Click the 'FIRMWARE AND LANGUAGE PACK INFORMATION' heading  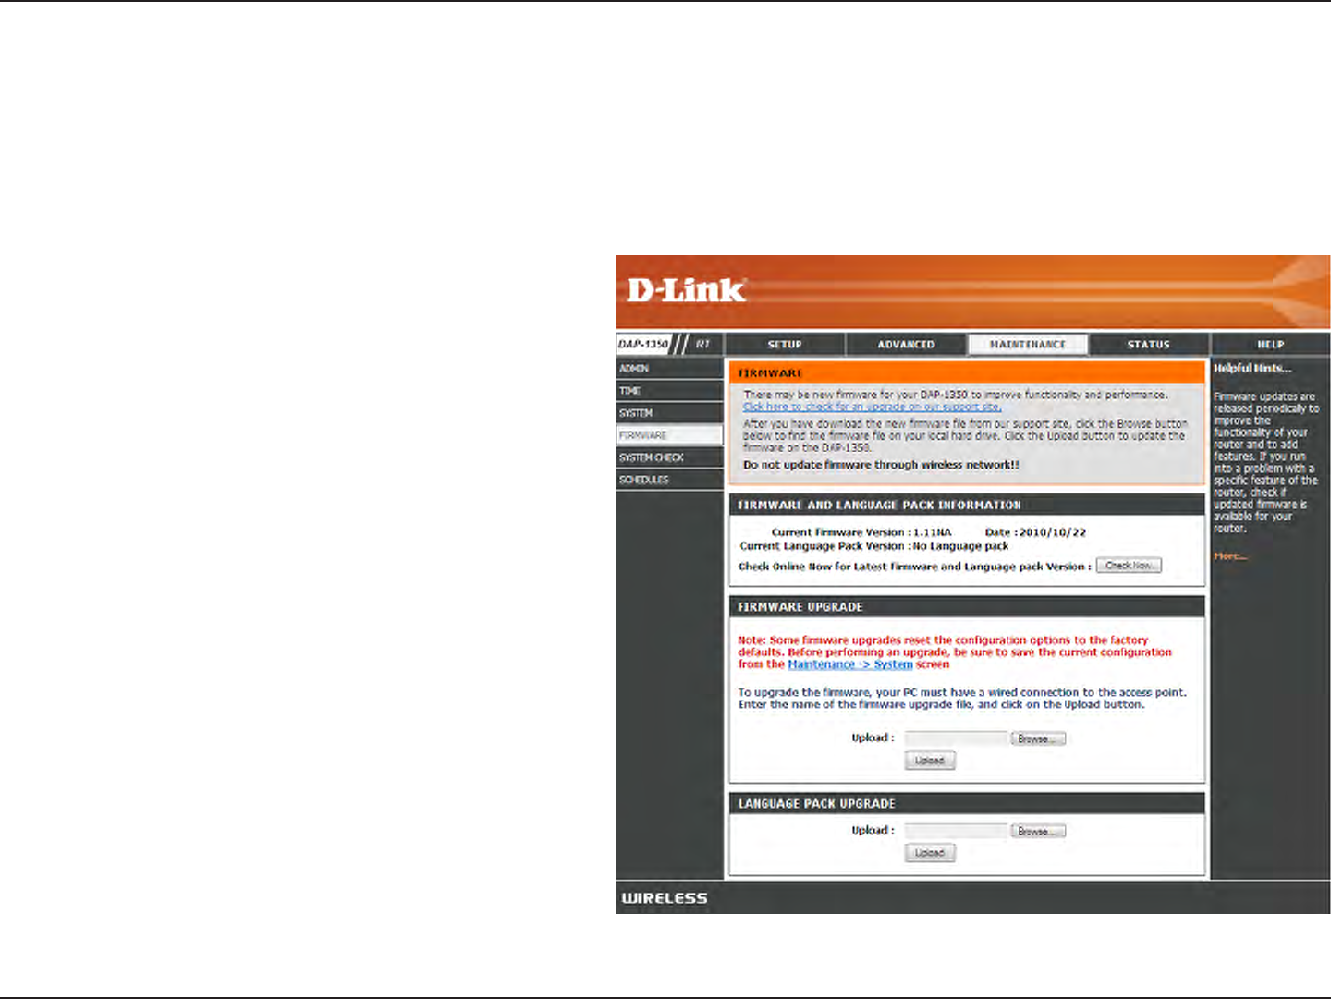click(x=879, y=506)
